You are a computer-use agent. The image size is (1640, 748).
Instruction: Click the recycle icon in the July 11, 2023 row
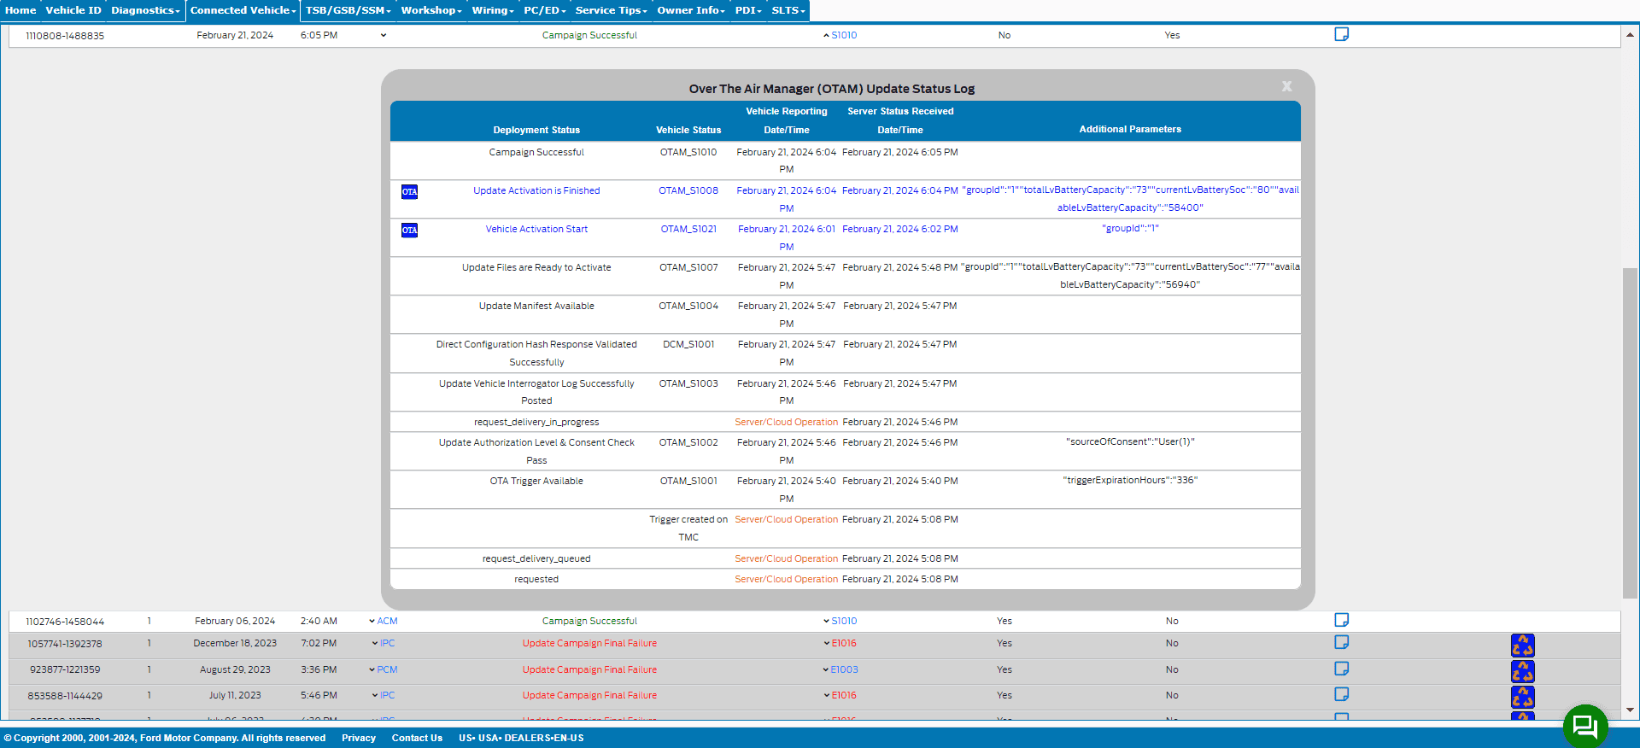click(x=1522, y=697)
